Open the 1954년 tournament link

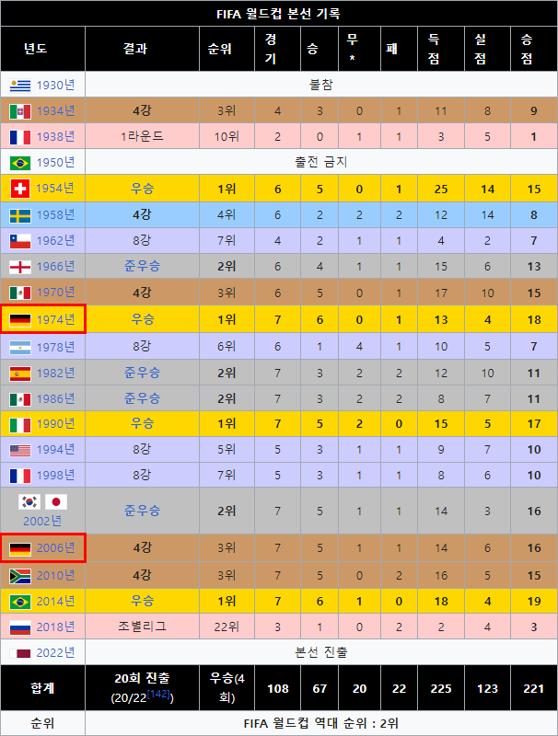pyautogui.click(x=55, y=189)
